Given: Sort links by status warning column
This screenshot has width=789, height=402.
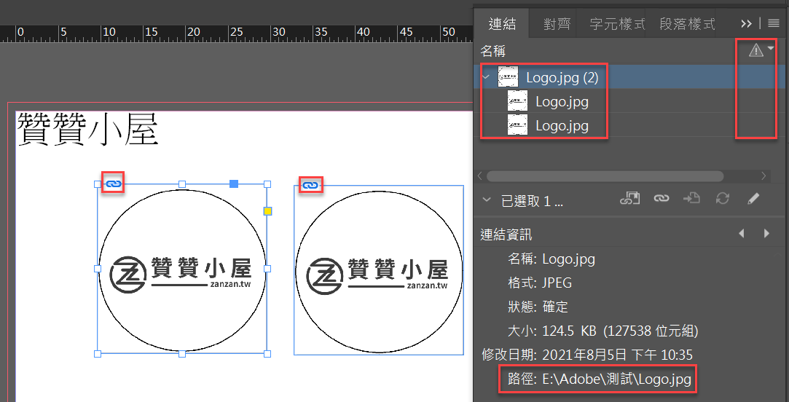Looking at the screenshot, I should click(756, 50).
